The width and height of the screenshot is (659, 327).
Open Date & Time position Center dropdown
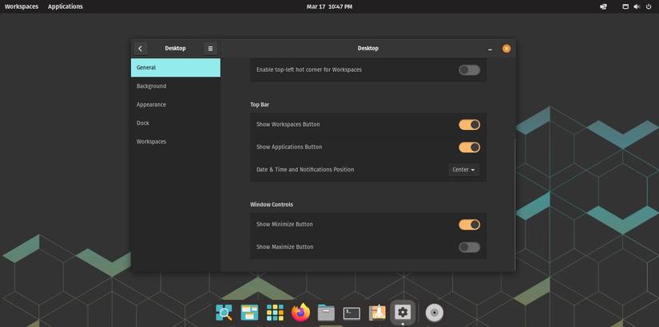[463, 170]
